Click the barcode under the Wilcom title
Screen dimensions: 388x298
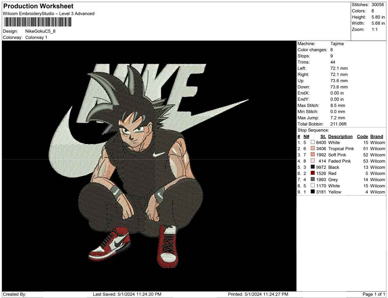[38, 22]
